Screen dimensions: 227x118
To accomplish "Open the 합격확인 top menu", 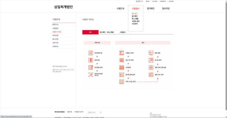I will 151,8.
